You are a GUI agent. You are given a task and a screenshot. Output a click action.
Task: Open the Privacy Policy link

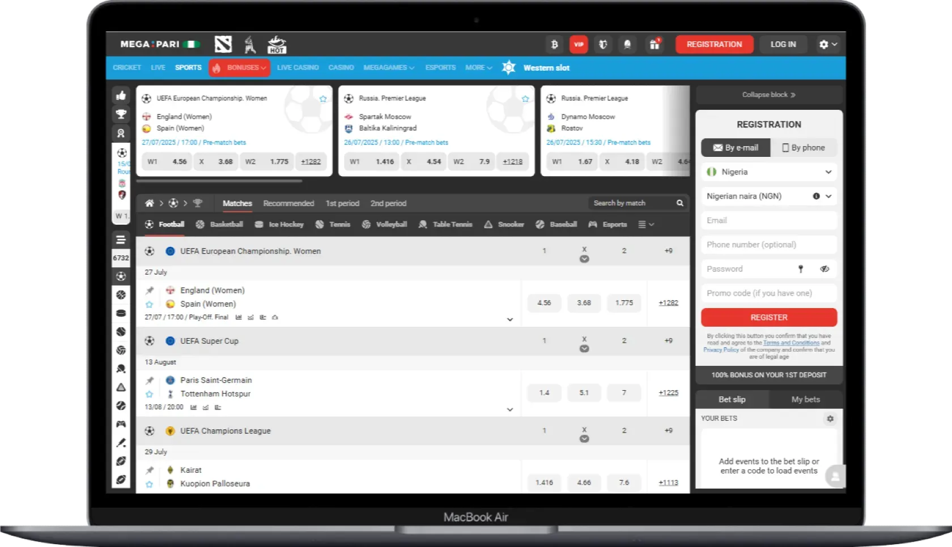[x=721, y=350]
